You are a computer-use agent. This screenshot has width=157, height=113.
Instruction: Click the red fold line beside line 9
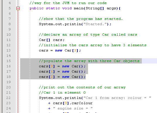[18, 29]
